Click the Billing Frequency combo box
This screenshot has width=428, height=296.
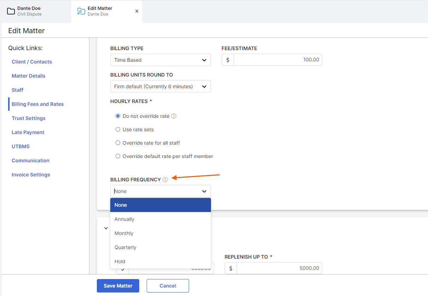click(x=160, y=191)
